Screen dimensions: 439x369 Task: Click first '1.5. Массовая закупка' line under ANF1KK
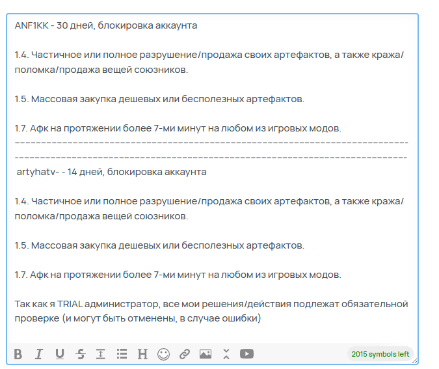pyautogui.click(x=159, y=99)
